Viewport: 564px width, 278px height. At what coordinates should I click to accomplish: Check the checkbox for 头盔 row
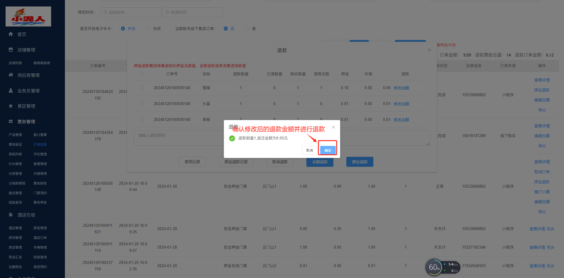point(142,104)
